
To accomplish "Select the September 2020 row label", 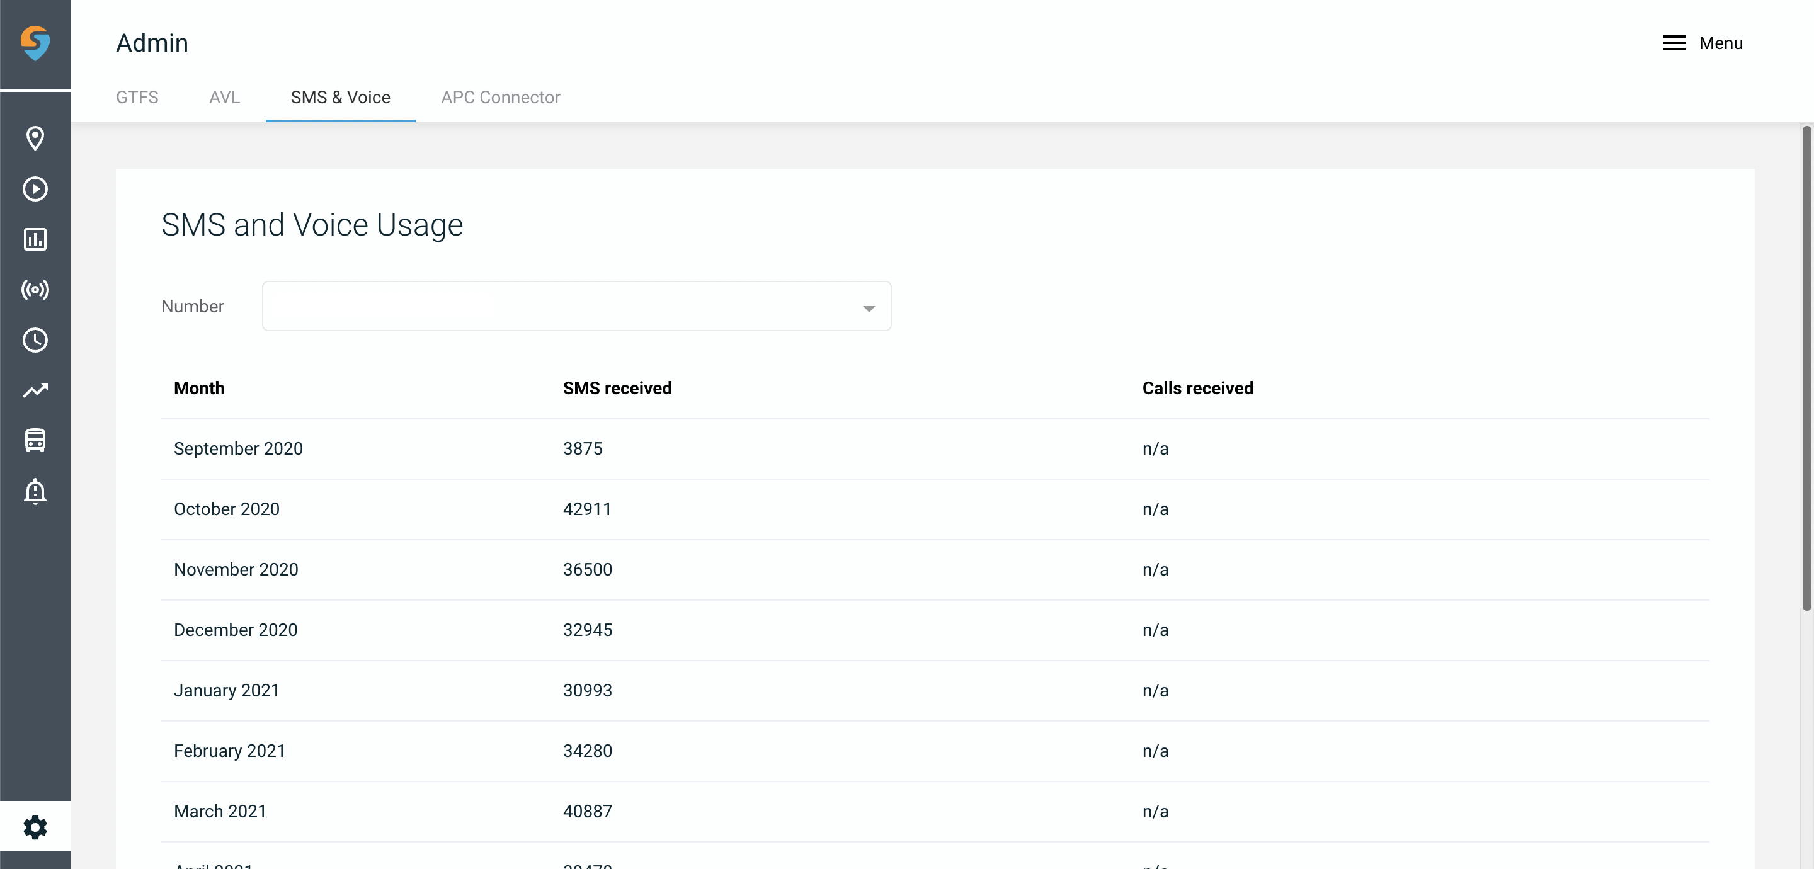I will [238, 448].
